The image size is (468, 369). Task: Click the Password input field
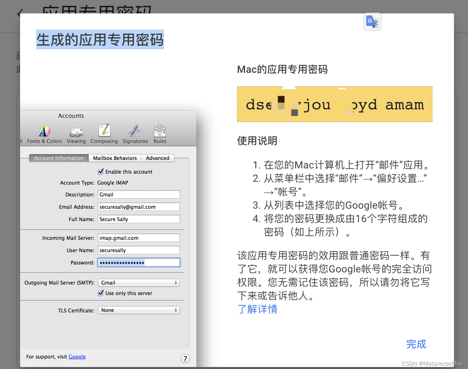click(139, 262)
